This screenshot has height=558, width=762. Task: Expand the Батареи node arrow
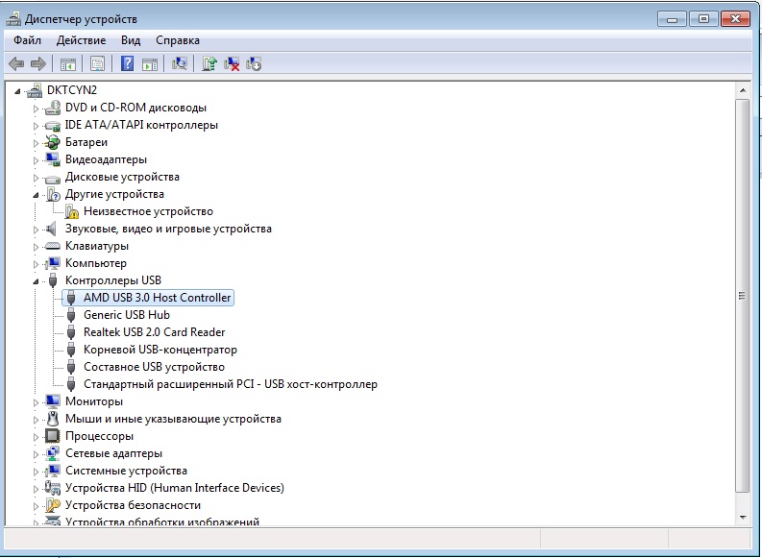pyautogui.click(x=36, y=143)
